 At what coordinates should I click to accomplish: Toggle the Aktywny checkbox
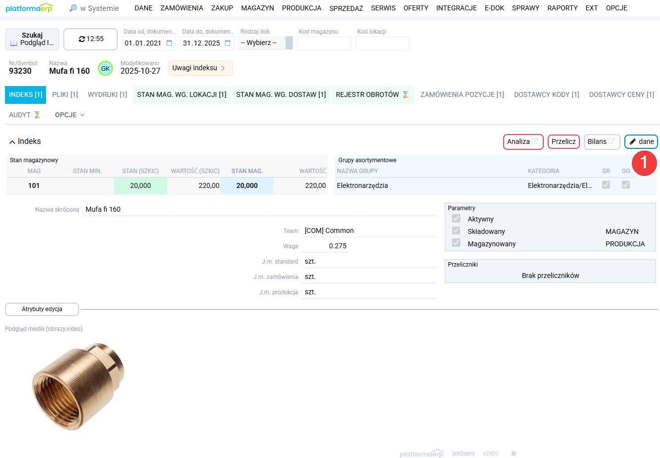[x=456, y=219]
